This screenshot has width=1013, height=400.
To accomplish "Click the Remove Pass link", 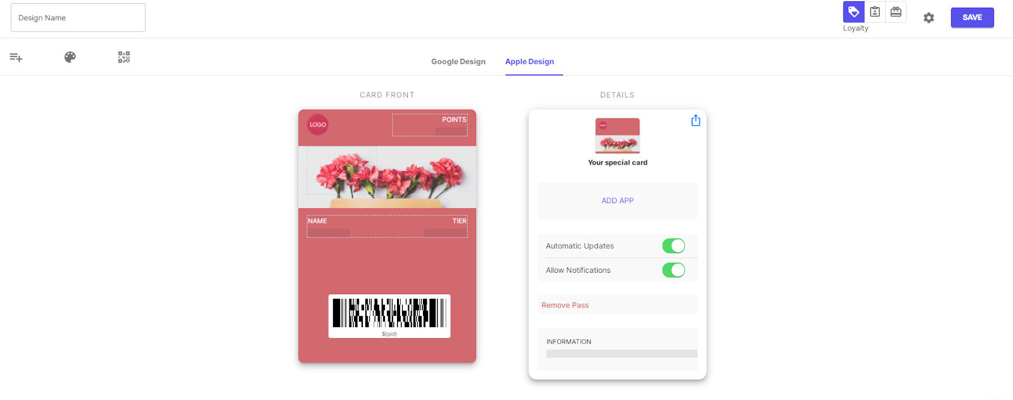I will 565,305.
